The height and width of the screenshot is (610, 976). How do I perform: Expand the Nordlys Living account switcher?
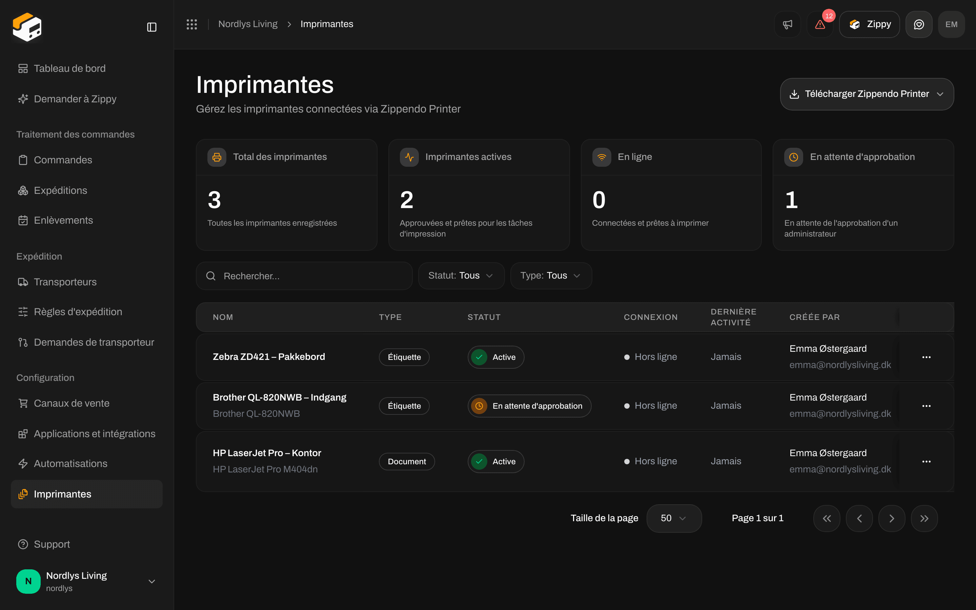[87, 581]
